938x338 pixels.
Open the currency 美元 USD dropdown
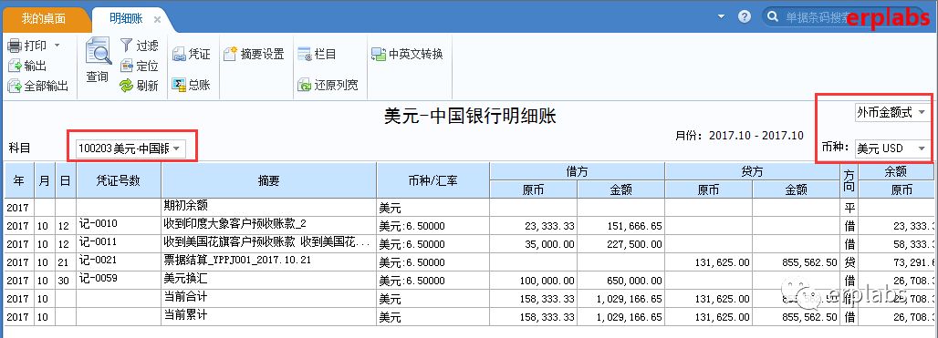coord(922,148)
